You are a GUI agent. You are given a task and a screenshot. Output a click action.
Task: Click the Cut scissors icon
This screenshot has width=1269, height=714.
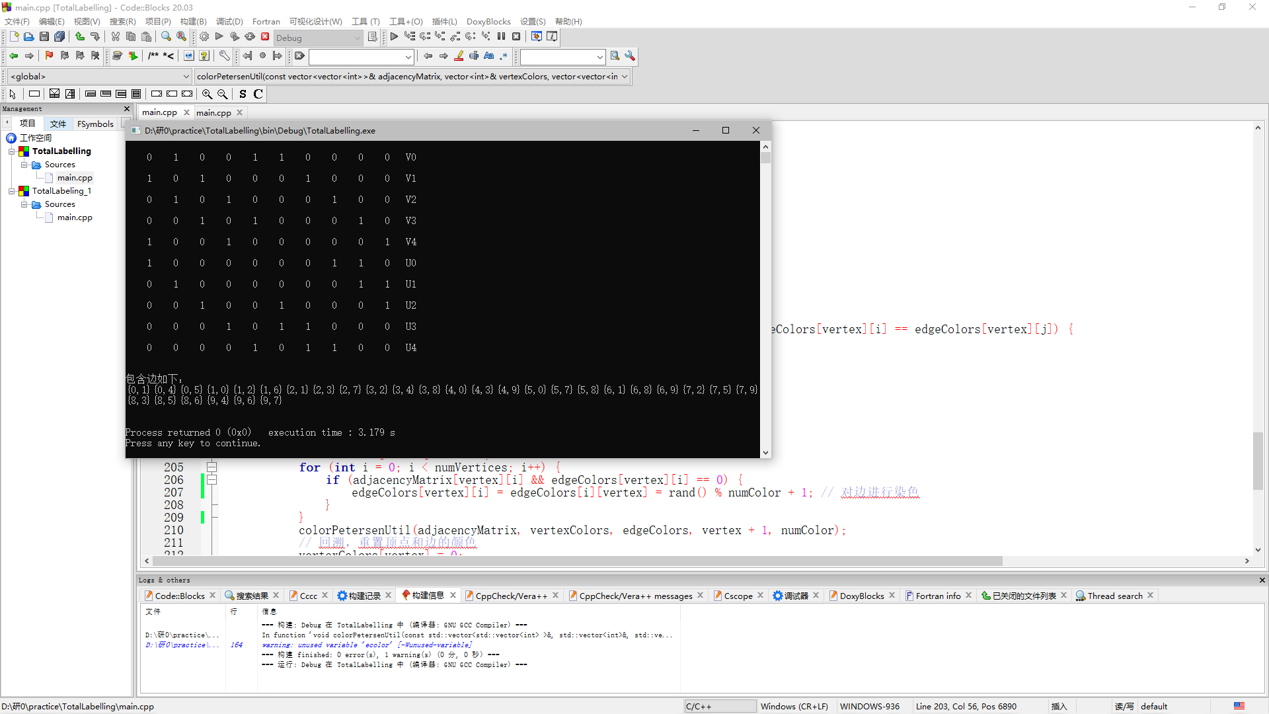click(x=116, y=37)
